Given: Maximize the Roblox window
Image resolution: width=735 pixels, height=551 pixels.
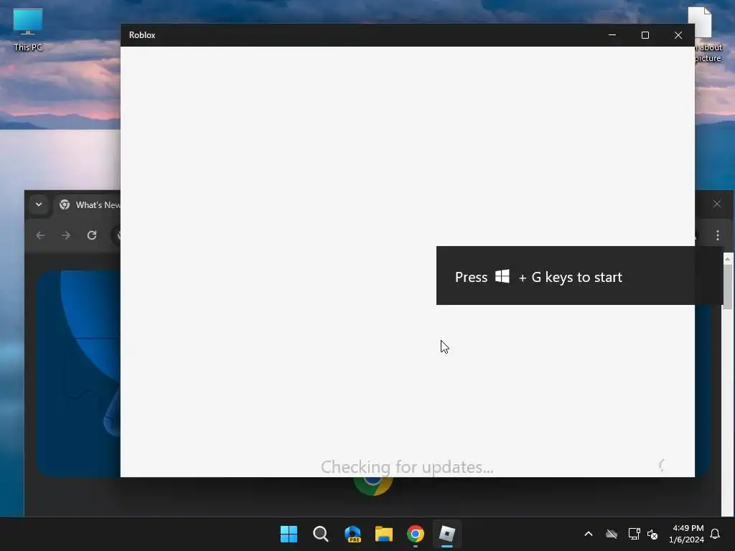Looking at the screenshot, I should click(x=645, y=35).
